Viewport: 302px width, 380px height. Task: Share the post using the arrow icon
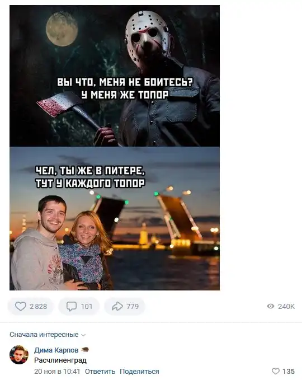point(117,306)
